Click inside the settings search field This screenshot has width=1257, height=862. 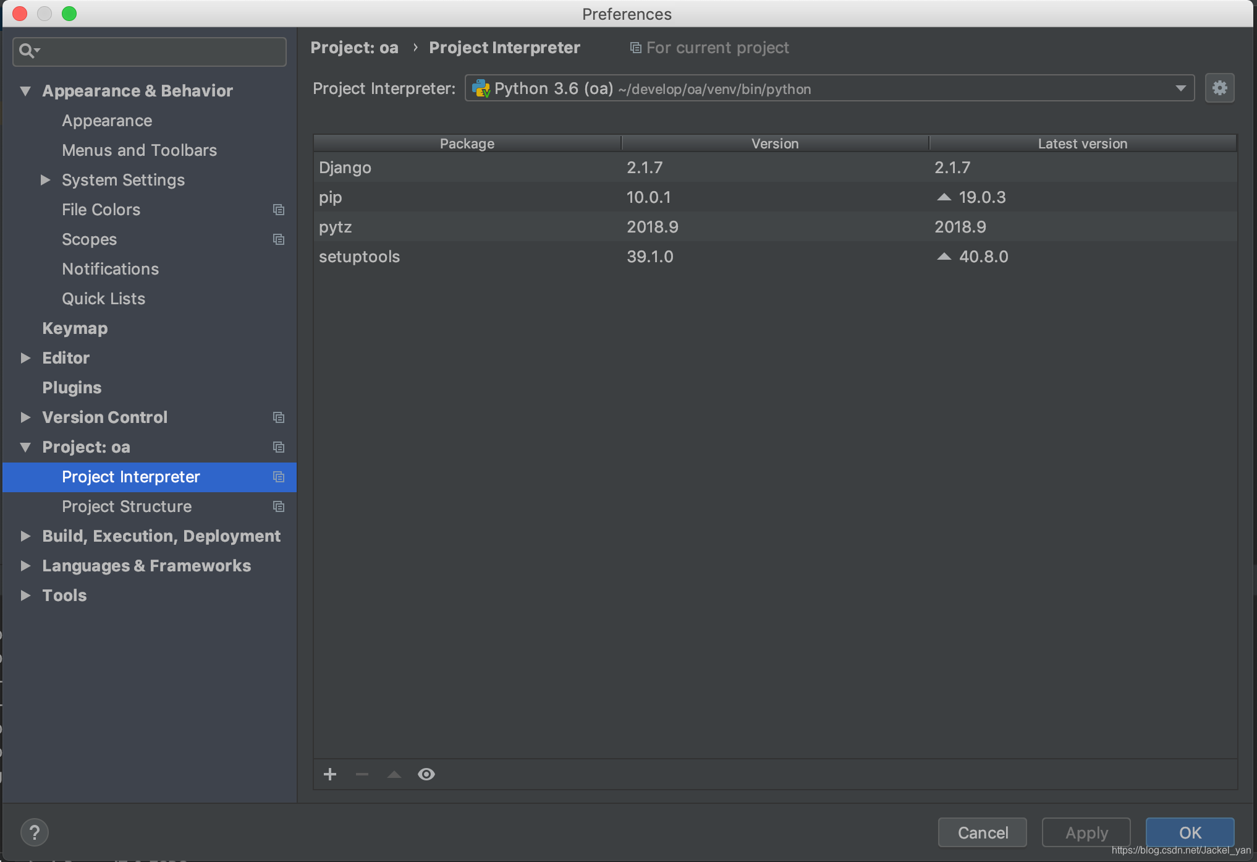(x=150, y=51)
